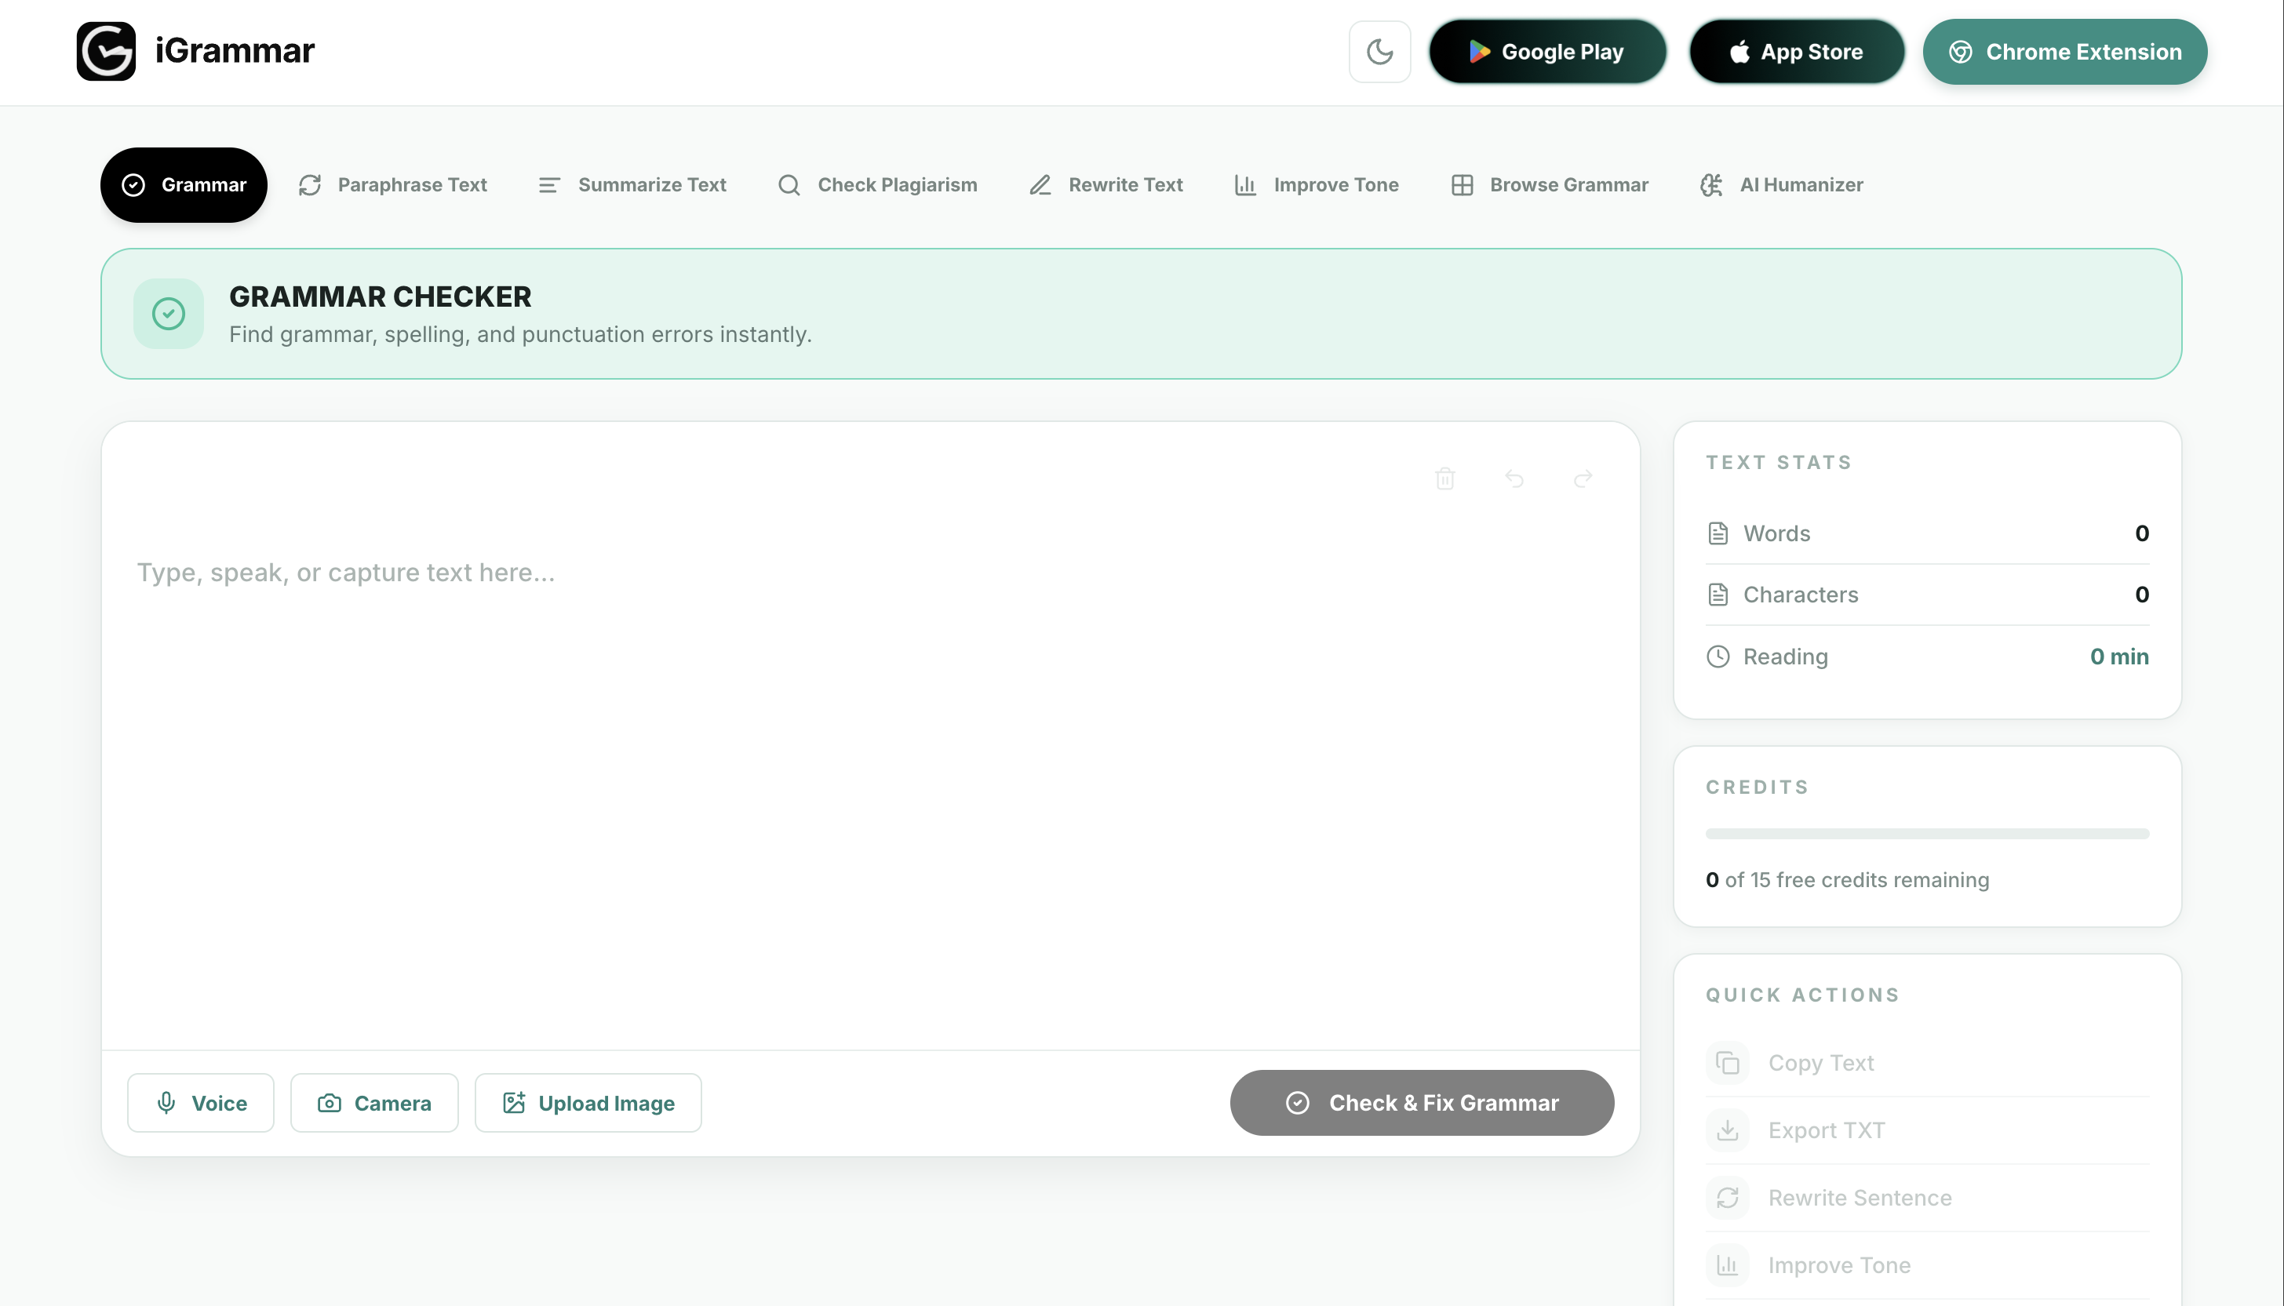Click '0 of 15 free credits remaining' text
The image size is (2284, 1306).
click(x=1847, y=880)
